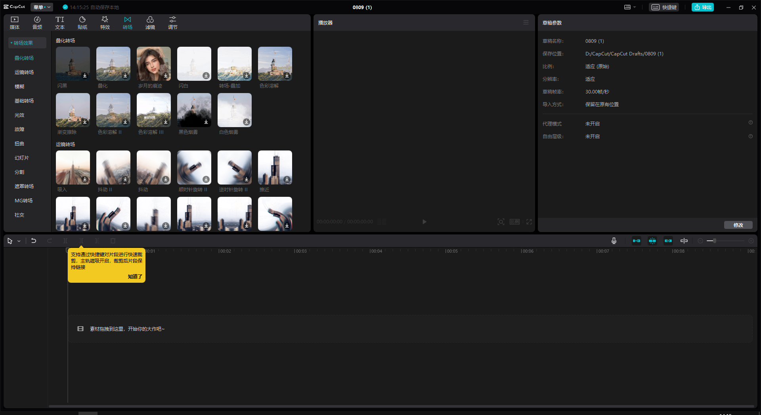Click the fullscreen icon in the player

(529, 222)
